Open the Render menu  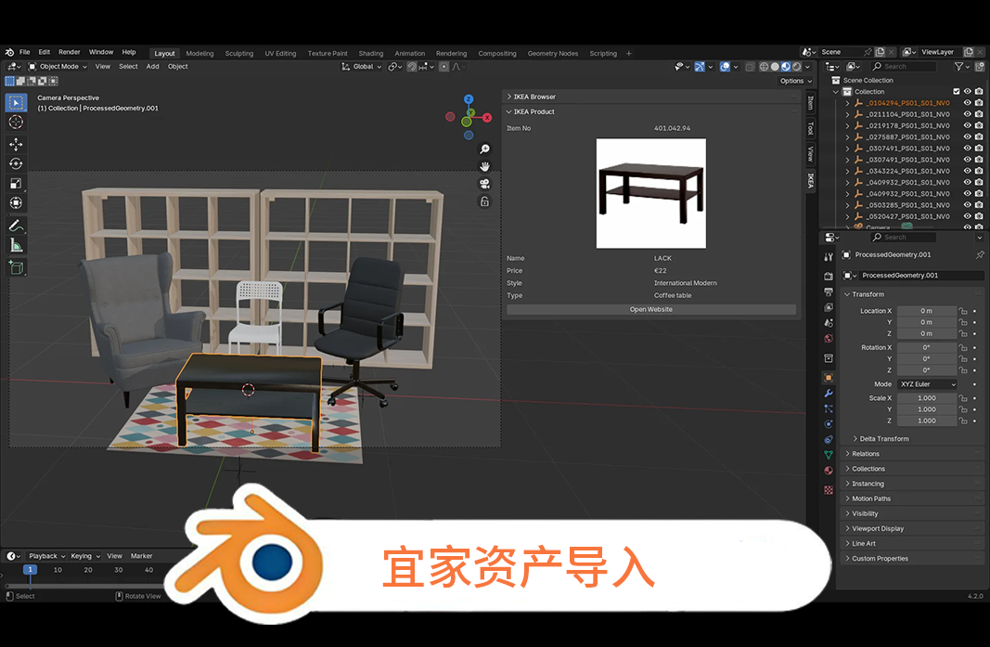click(x=70, y=52)
